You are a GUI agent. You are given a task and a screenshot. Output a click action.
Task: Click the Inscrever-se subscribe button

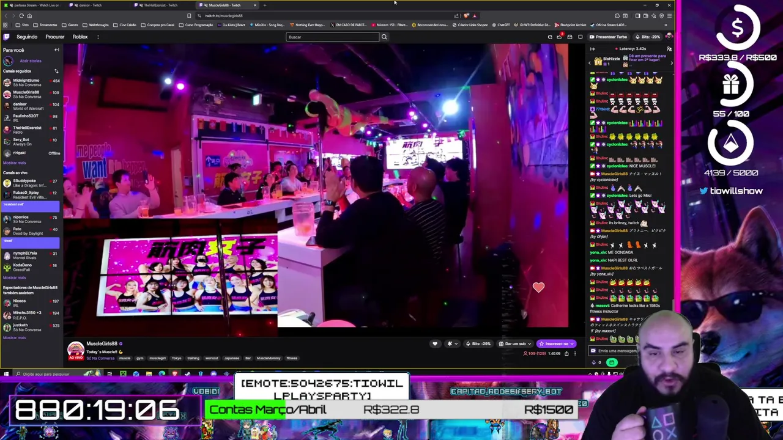556,343
